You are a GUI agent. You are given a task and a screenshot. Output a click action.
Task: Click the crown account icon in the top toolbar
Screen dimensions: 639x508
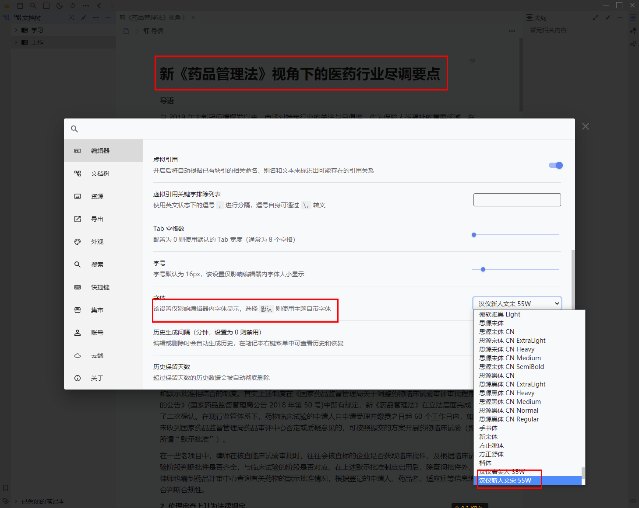7,6
